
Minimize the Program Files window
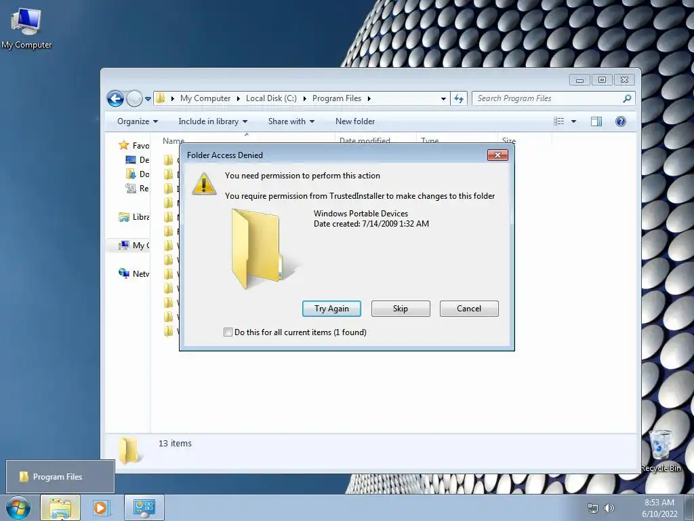(580, 80)
